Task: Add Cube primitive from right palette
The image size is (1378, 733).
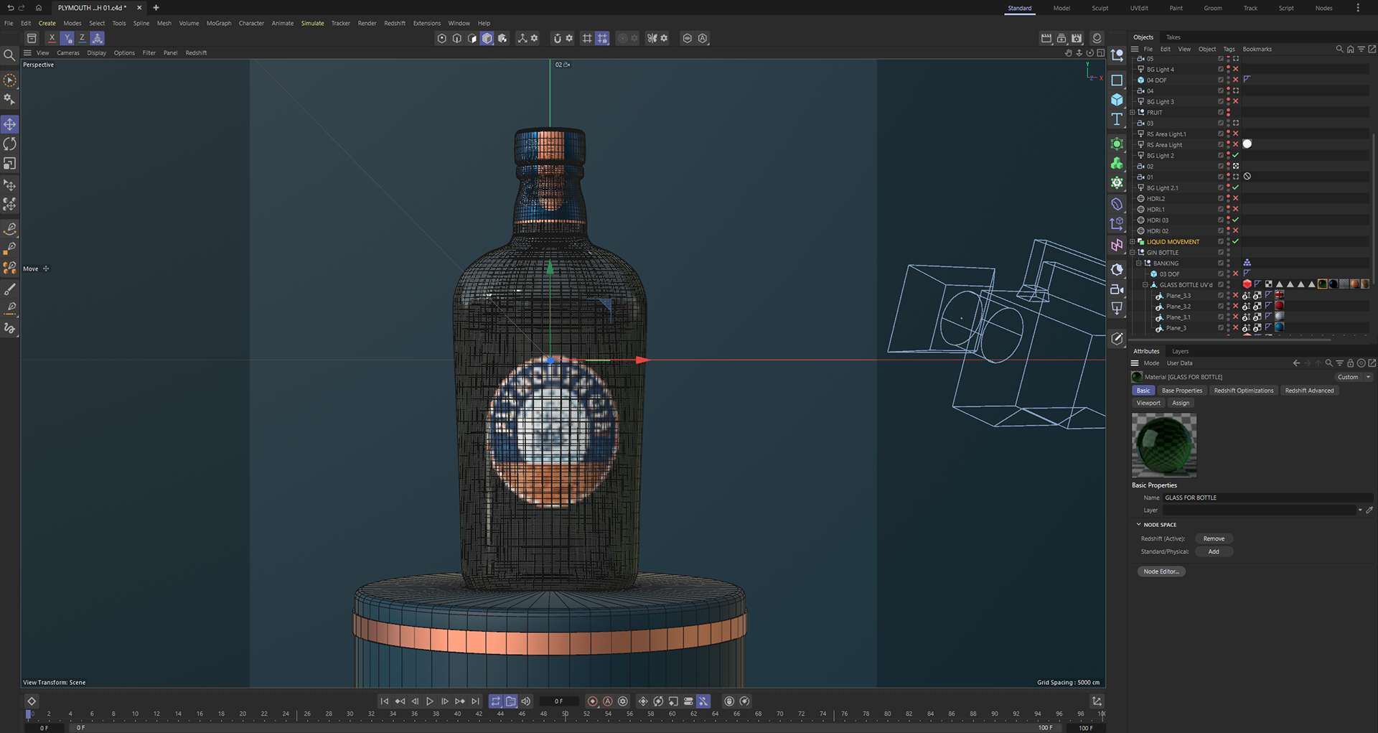Action: [x=1117, y=100]
